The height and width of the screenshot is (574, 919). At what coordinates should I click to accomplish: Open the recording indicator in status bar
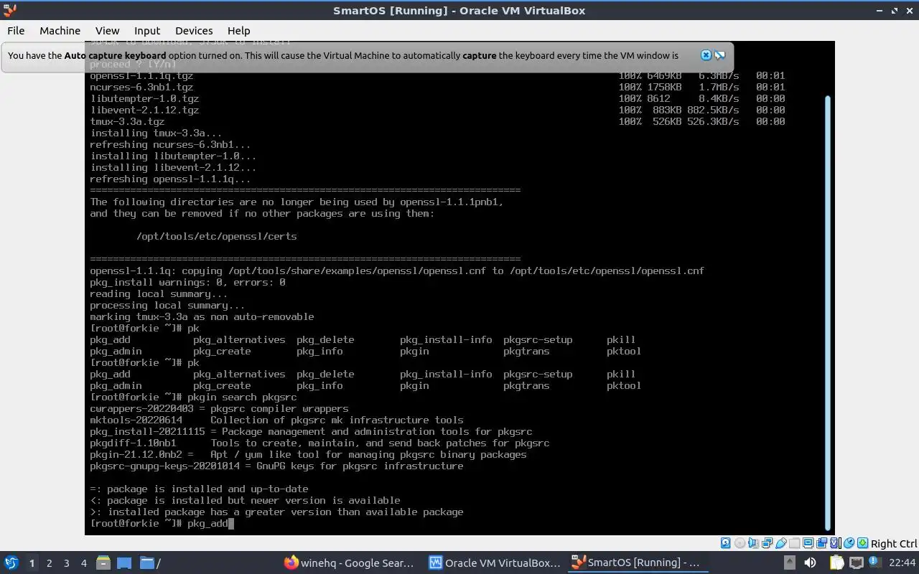coord(821,543)
